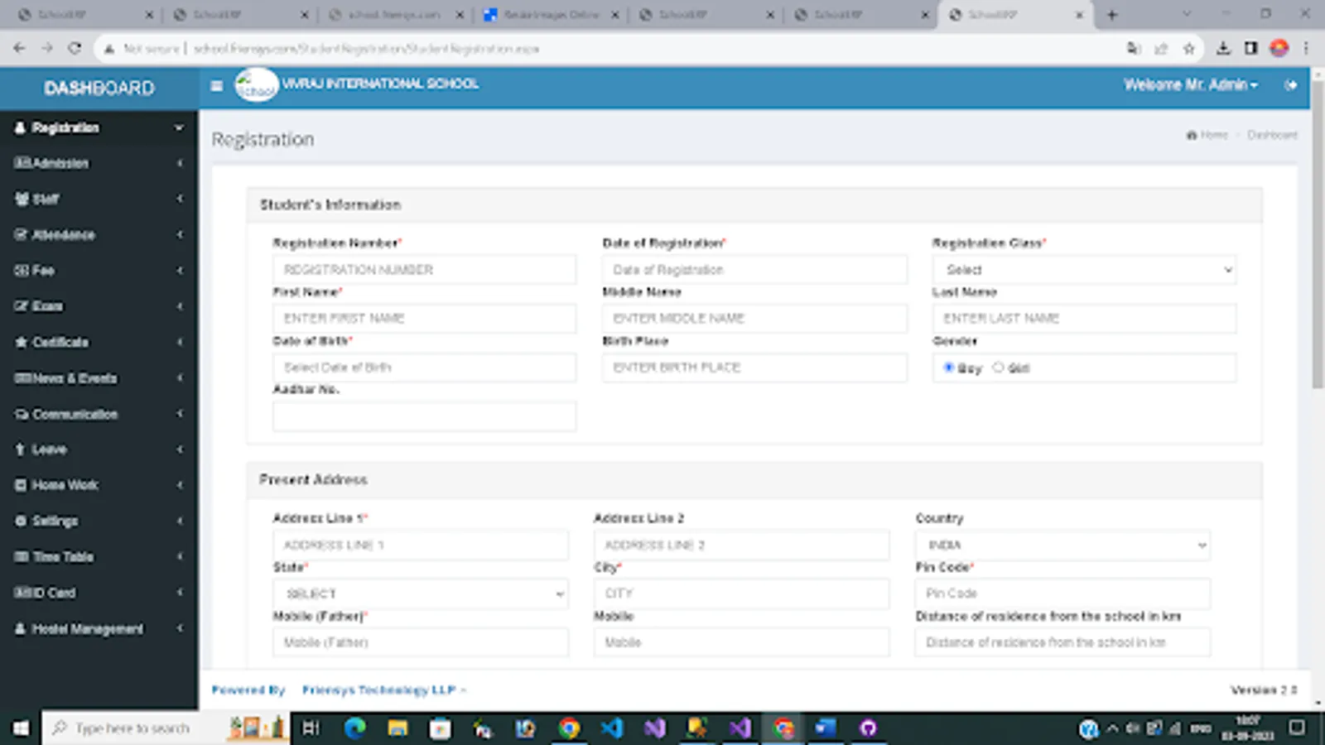1325x745 pixels.
Task: Focus the Pin Code field
Action: click(x=1063, y=594)
